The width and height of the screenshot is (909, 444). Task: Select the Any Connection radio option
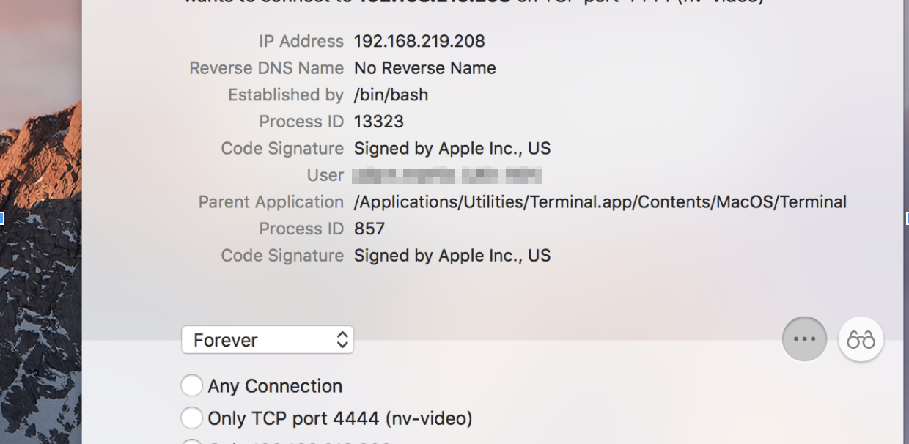click(x=192, y=385)
